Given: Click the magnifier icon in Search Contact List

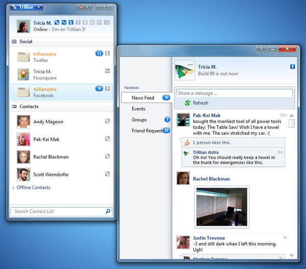Looking at the screenshot, I should pyautogui.click(x=108, y=211).
